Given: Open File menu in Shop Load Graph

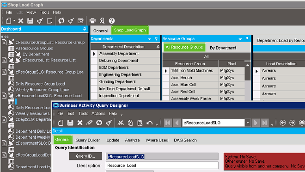Looking at the screenshot, I should point(9,12).
